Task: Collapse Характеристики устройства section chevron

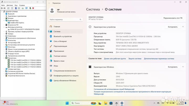Action: [183, 27]
